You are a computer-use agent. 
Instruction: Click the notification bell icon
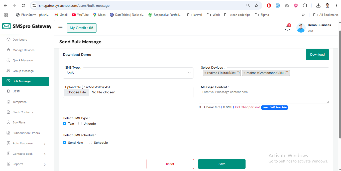287,28
